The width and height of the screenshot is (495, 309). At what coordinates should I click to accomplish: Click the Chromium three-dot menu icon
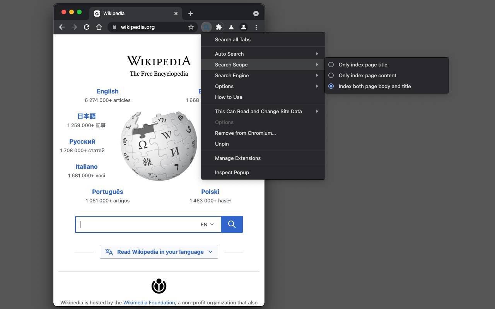pos(256,27)
